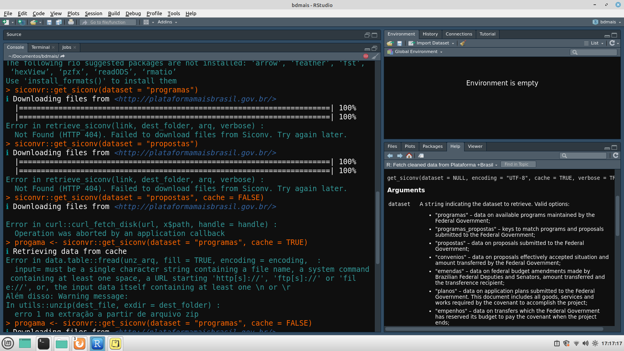Open volume control in system tray
The height and width of the screenshot is (351, 624).
coord(585,343)
